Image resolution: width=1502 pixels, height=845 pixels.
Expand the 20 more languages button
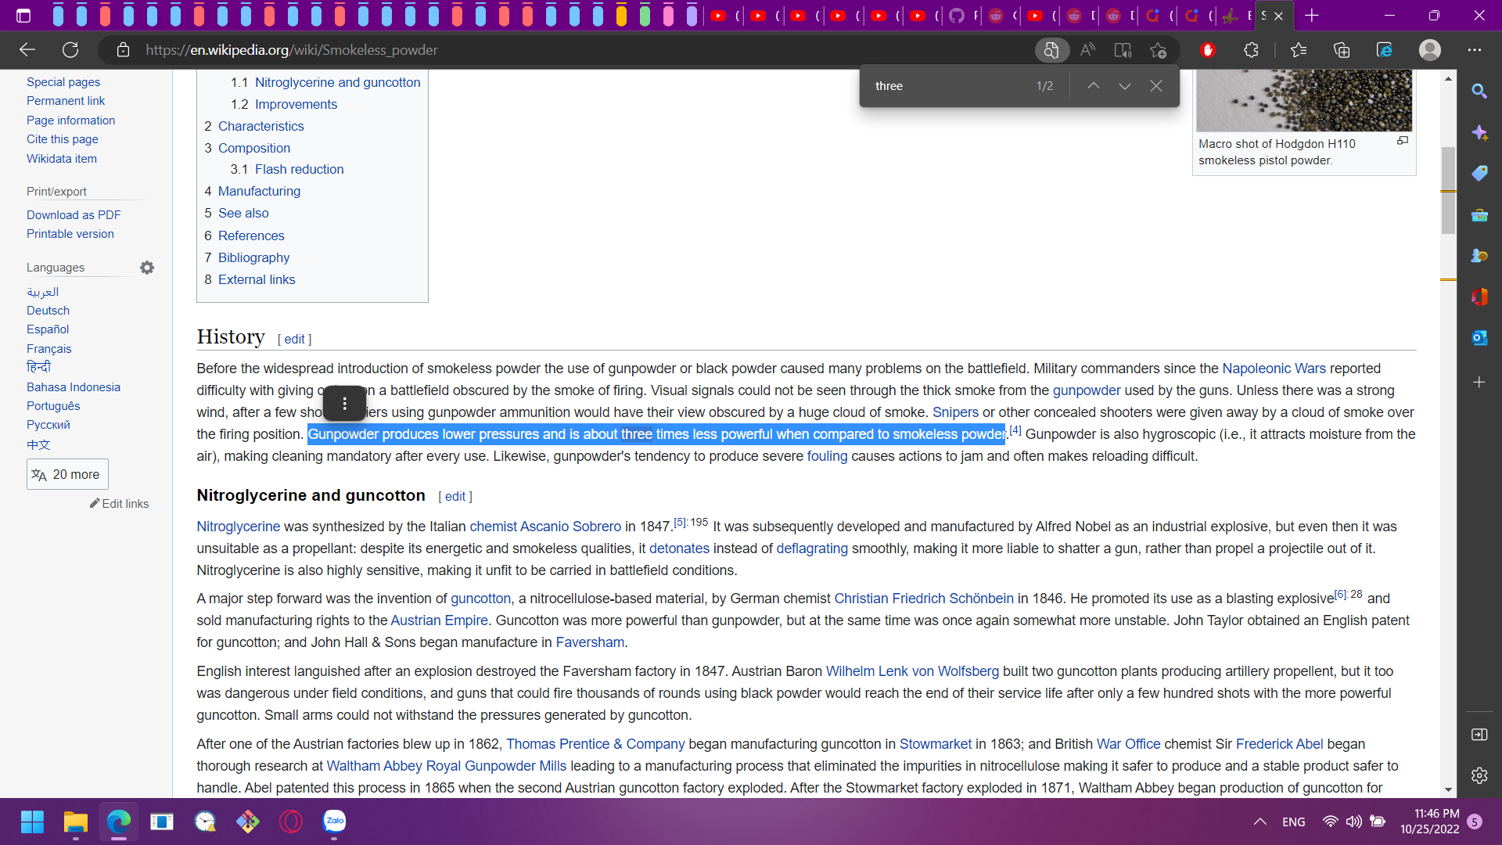tap(67, 474)
